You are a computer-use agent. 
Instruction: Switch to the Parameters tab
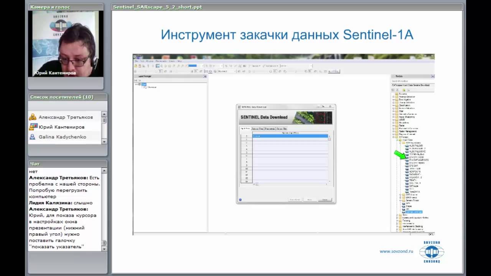(x=270, y=129)
